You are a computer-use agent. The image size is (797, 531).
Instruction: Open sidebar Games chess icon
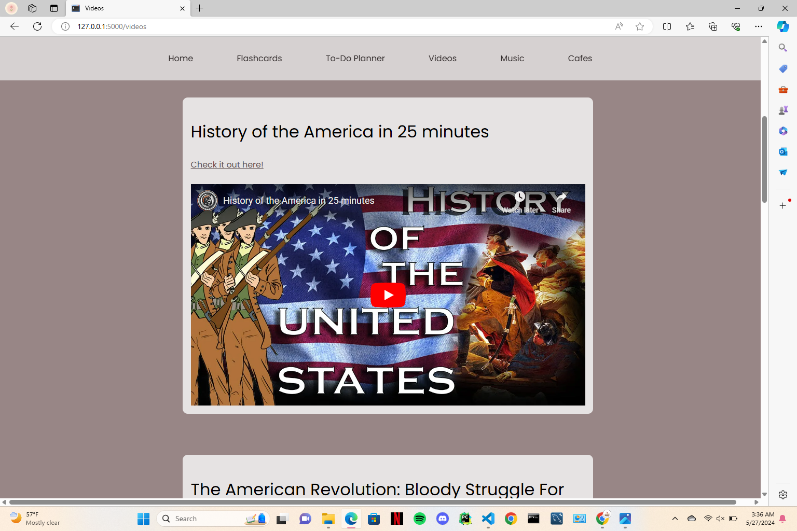tap(783, 110)
